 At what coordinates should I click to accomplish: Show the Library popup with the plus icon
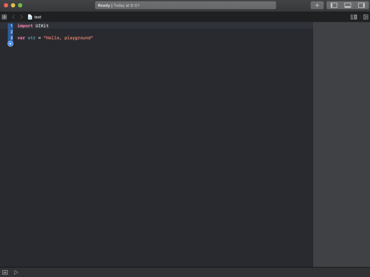tap(317, 5)
